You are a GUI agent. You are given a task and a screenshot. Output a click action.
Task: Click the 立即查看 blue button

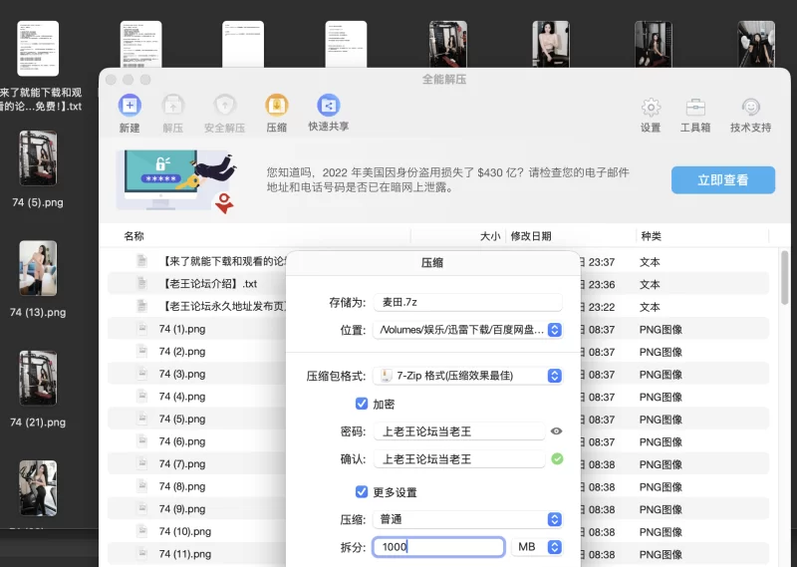coord(723,179)
